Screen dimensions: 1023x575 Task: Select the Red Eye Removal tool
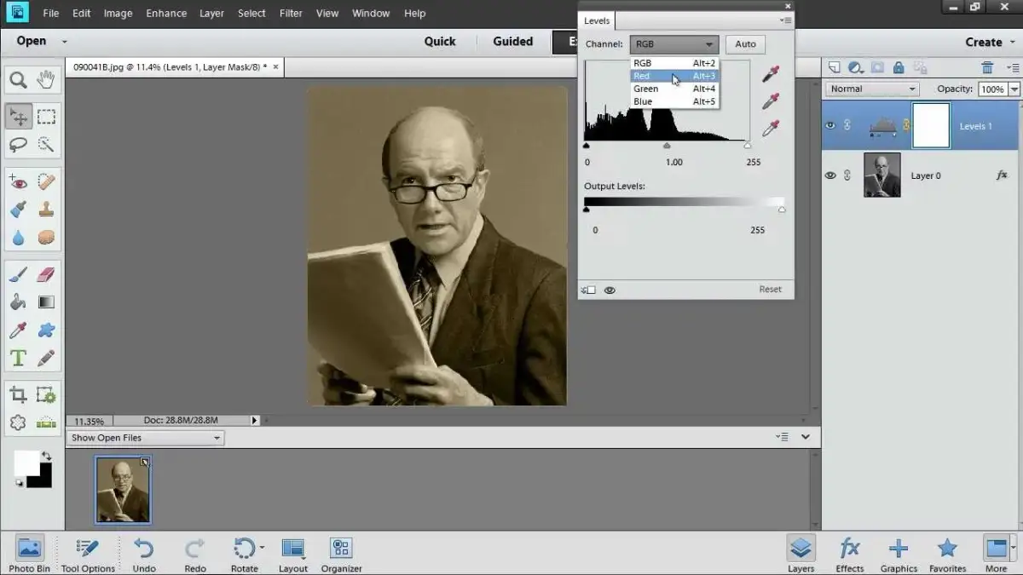coord(17,181)
